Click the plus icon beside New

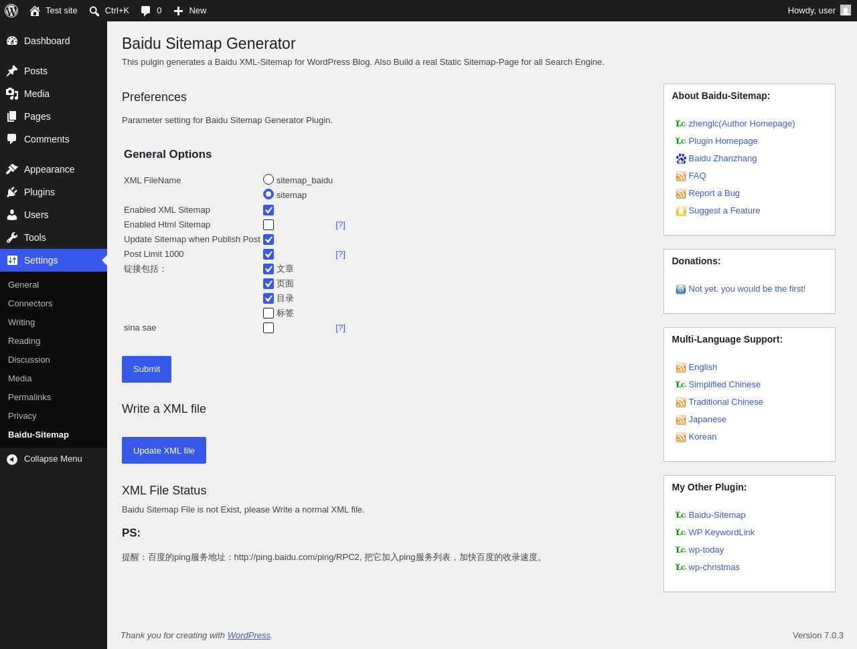(x=178, y=11)
